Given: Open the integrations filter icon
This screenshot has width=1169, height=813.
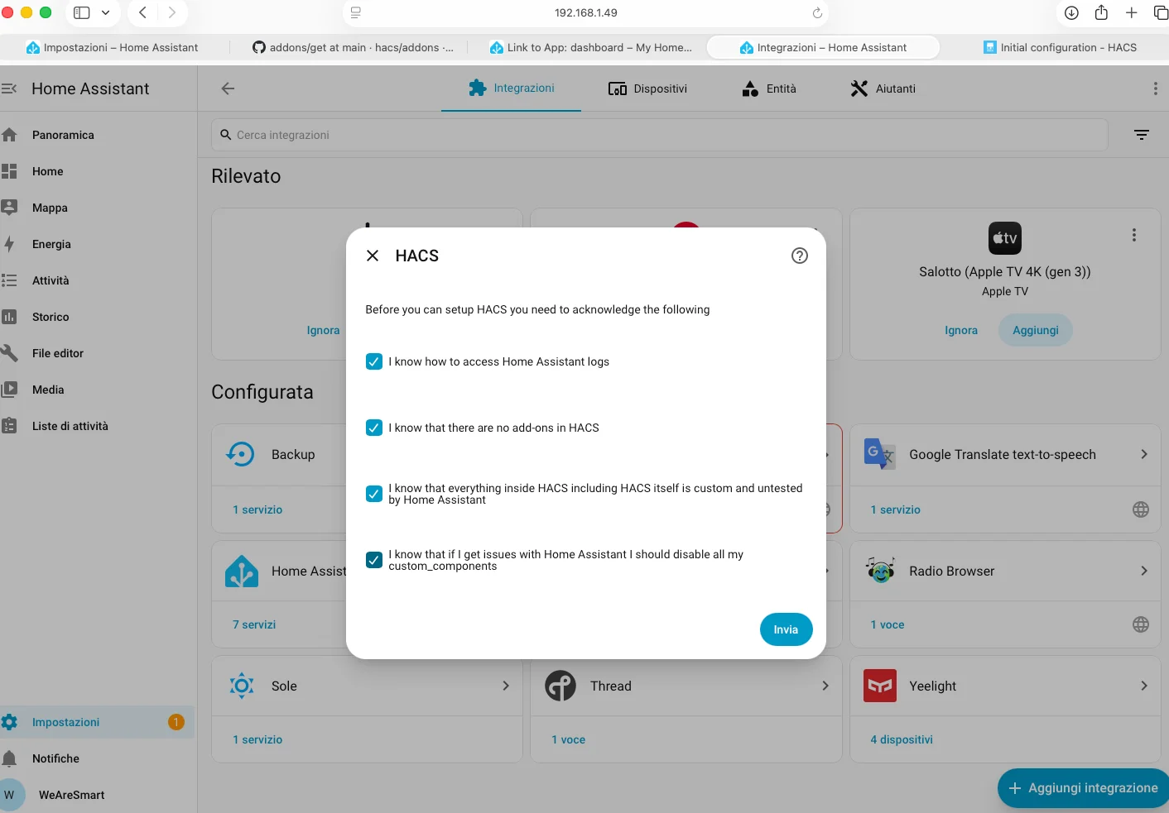Looking at the screenshot, I should 1142,135.
